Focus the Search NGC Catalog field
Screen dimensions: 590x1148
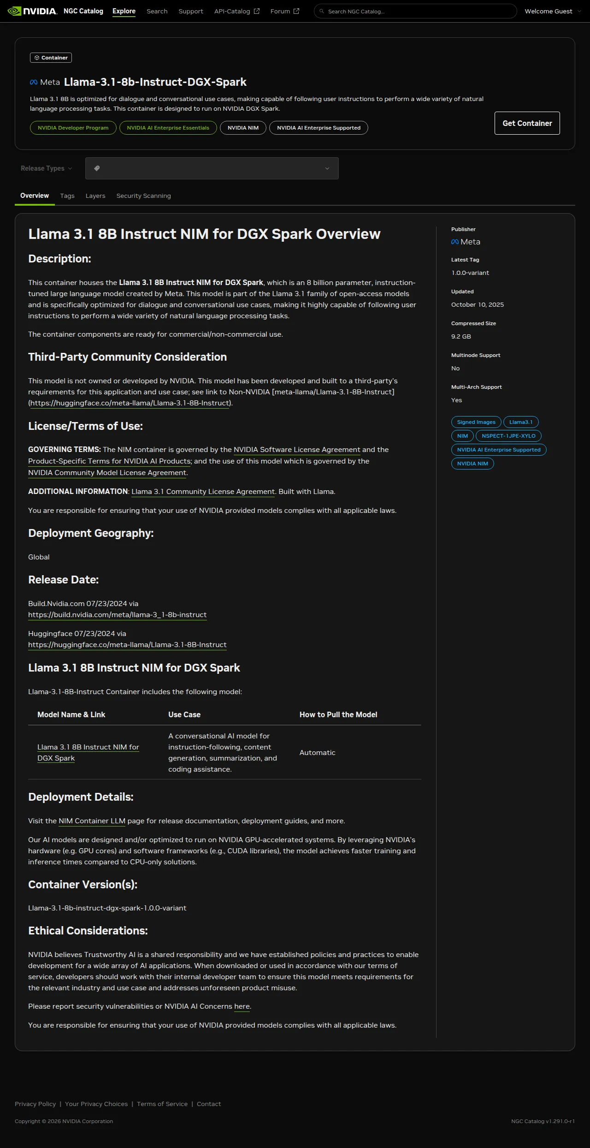[415, 11]
